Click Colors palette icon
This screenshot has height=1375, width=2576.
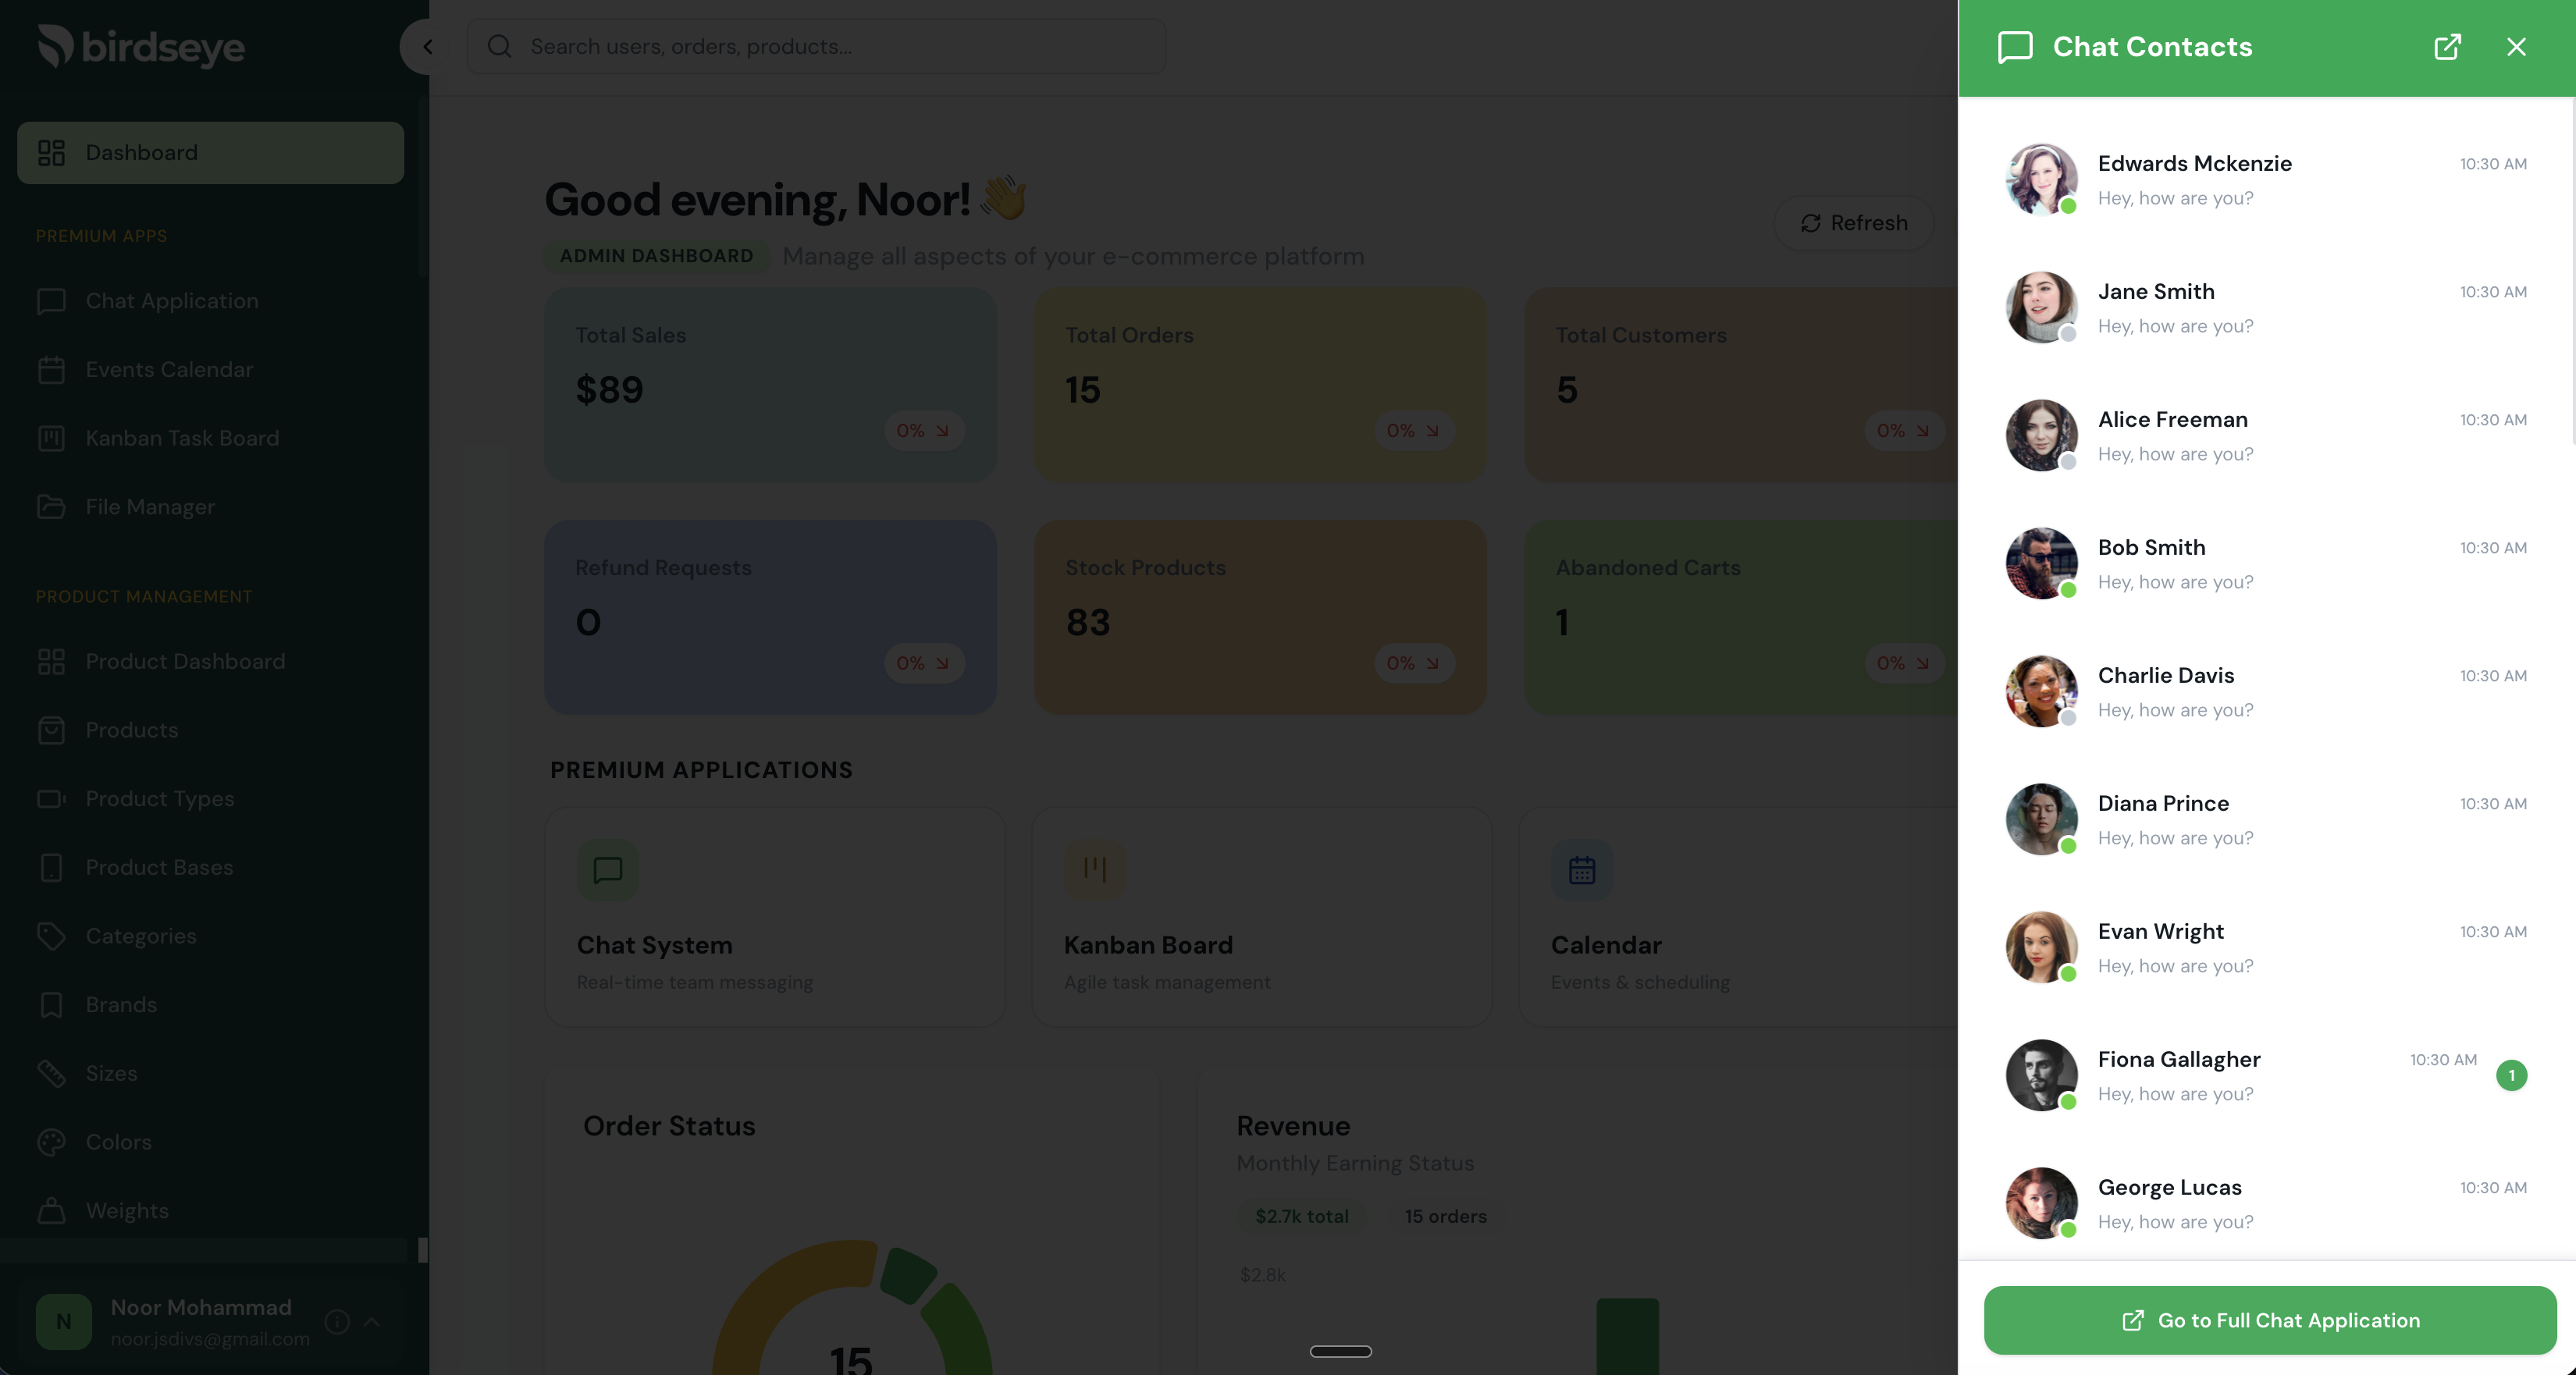(51, 1142)
